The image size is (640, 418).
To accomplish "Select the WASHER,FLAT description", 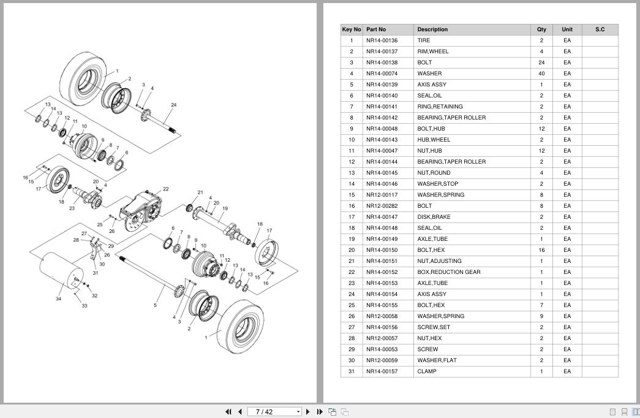I will (437, 360).
